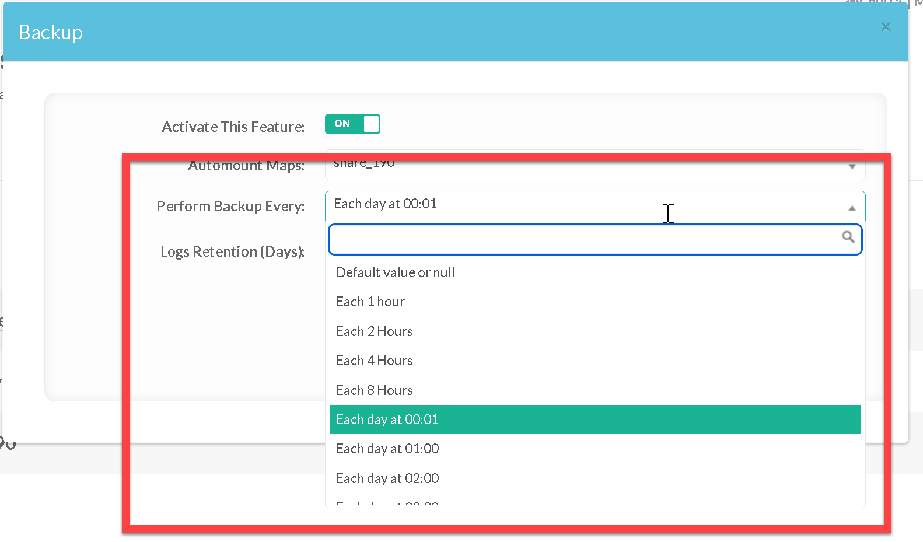Focus the dropdown search text box
The height and width of the screenshot is (542, 923).
(583, 240)
